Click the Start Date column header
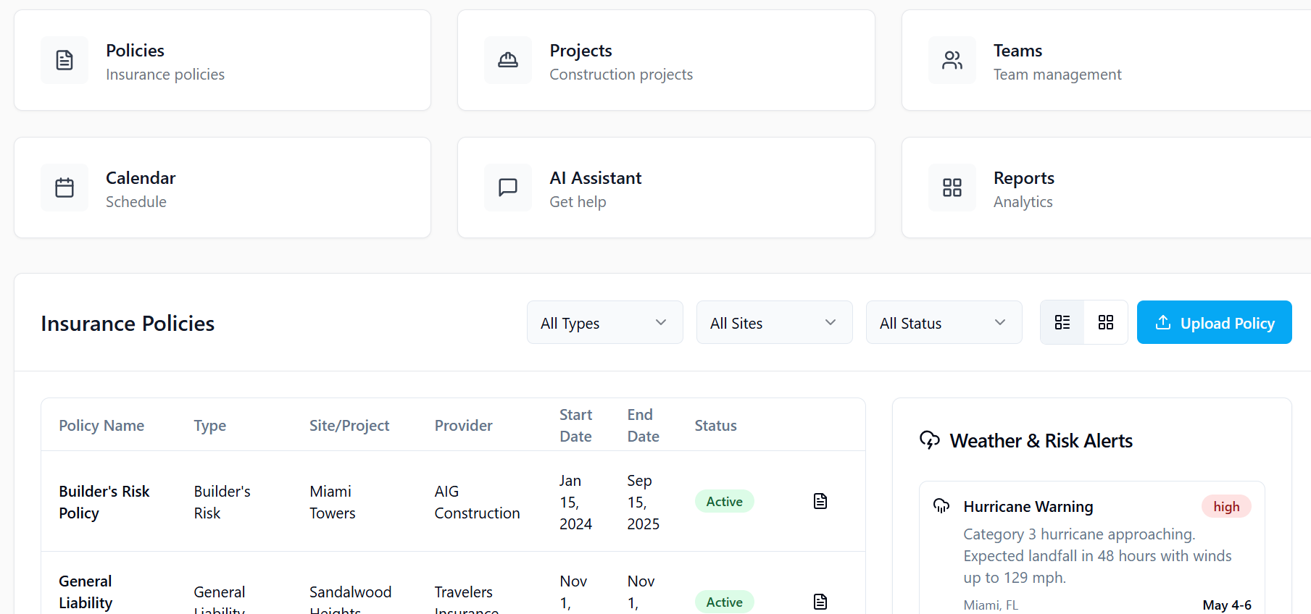 (x=576, y=426)
